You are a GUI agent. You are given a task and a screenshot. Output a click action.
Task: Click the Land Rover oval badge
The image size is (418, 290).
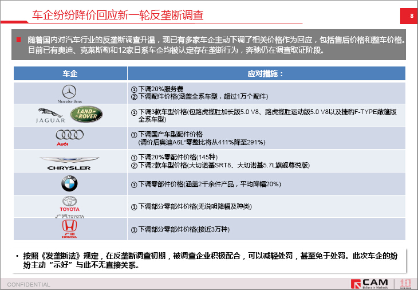(x=86, y=114)
